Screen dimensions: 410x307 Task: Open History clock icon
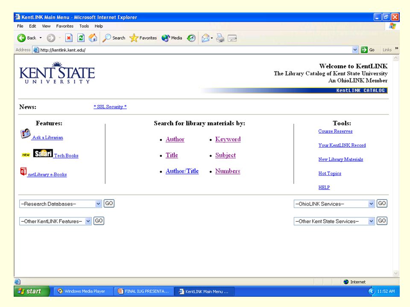click(191, 38)
